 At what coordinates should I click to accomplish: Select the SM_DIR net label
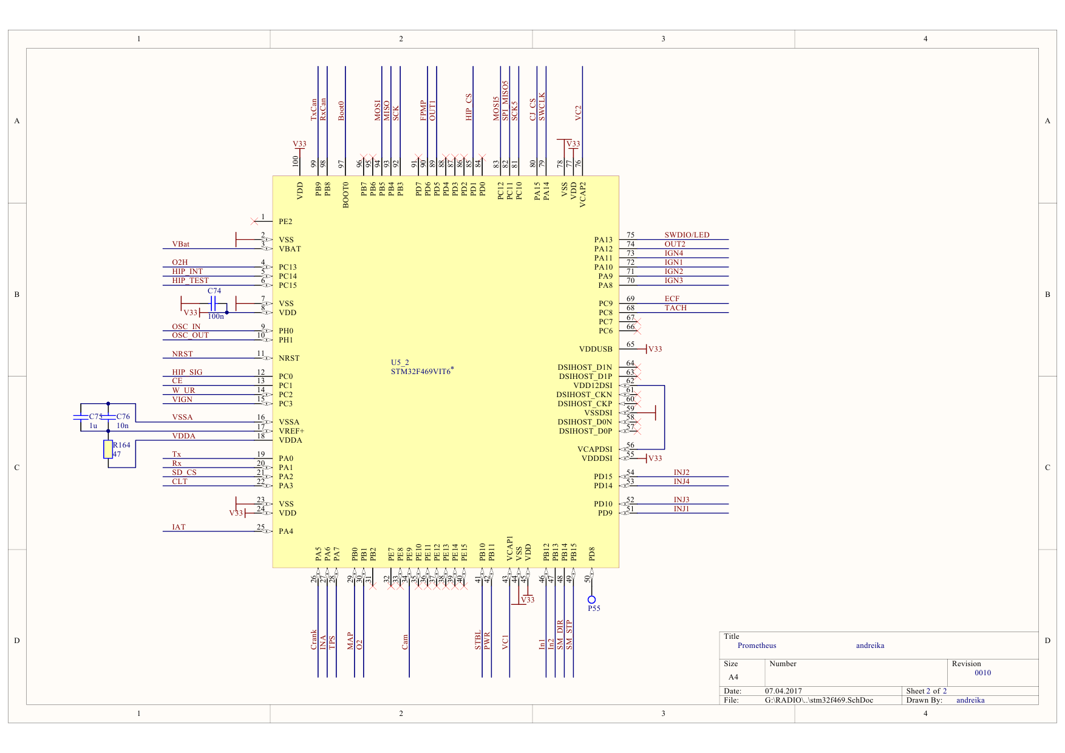(x=560, y=635)
